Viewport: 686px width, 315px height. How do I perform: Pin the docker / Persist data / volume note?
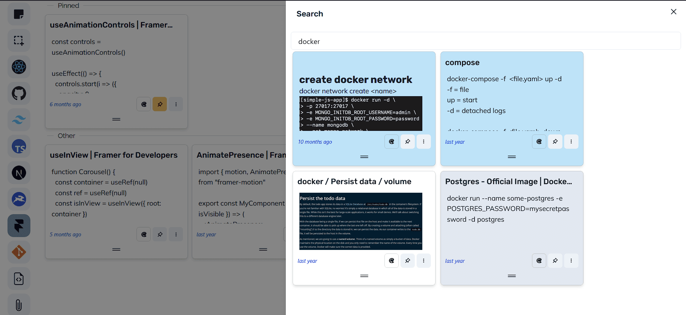click(x=408, y=261)
